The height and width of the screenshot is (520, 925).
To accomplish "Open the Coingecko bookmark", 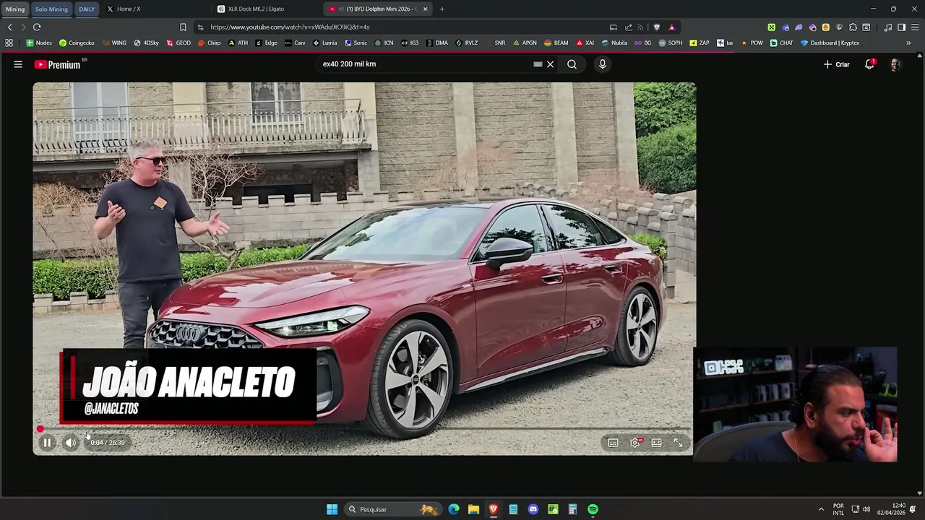I will click(77, 43).
